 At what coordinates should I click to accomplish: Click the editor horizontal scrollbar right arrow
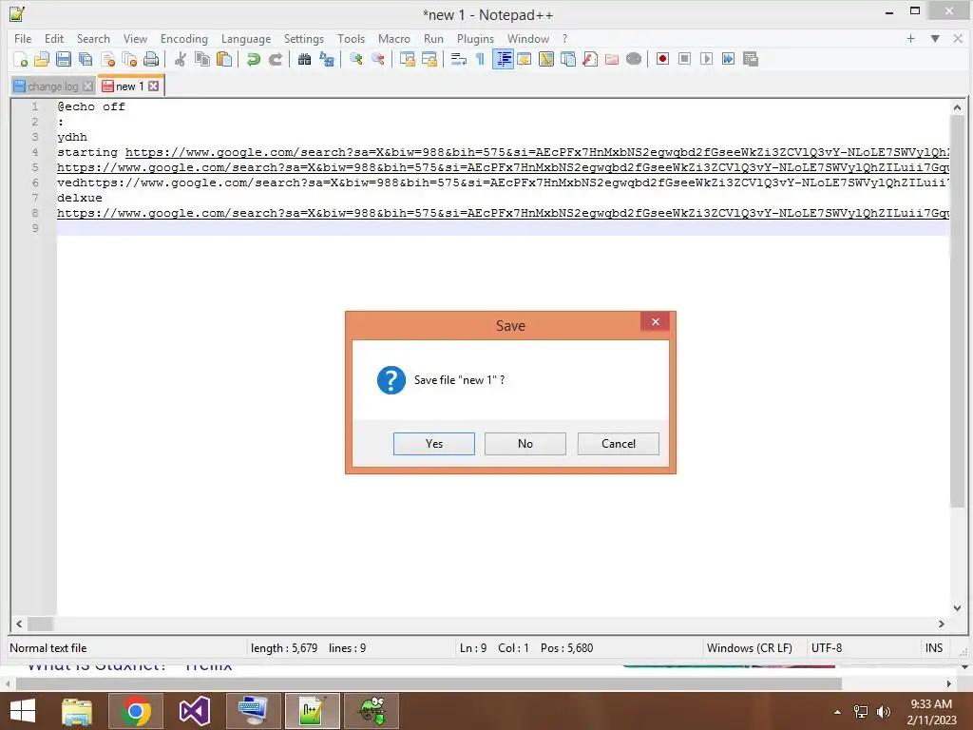tap(942, 624)
